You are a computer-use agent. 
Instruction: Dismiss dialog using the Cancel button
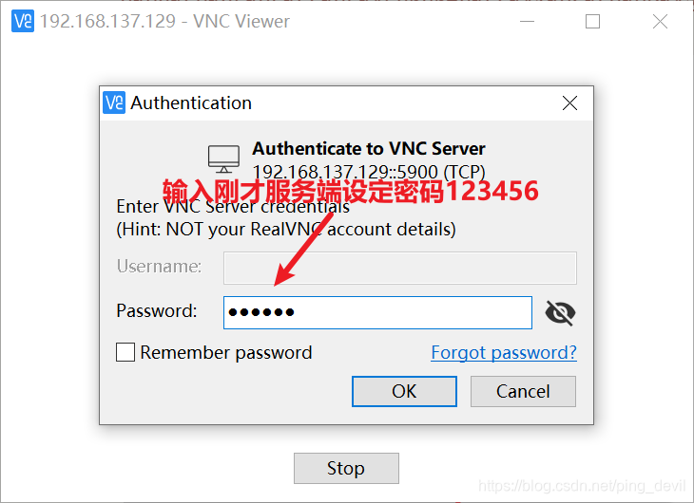click(x=523, y=391)
